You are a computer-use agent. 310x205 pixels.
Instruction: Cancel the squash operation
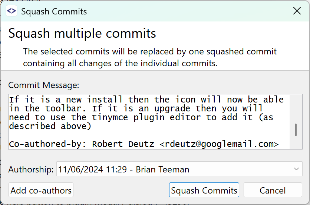pos(273,190)
